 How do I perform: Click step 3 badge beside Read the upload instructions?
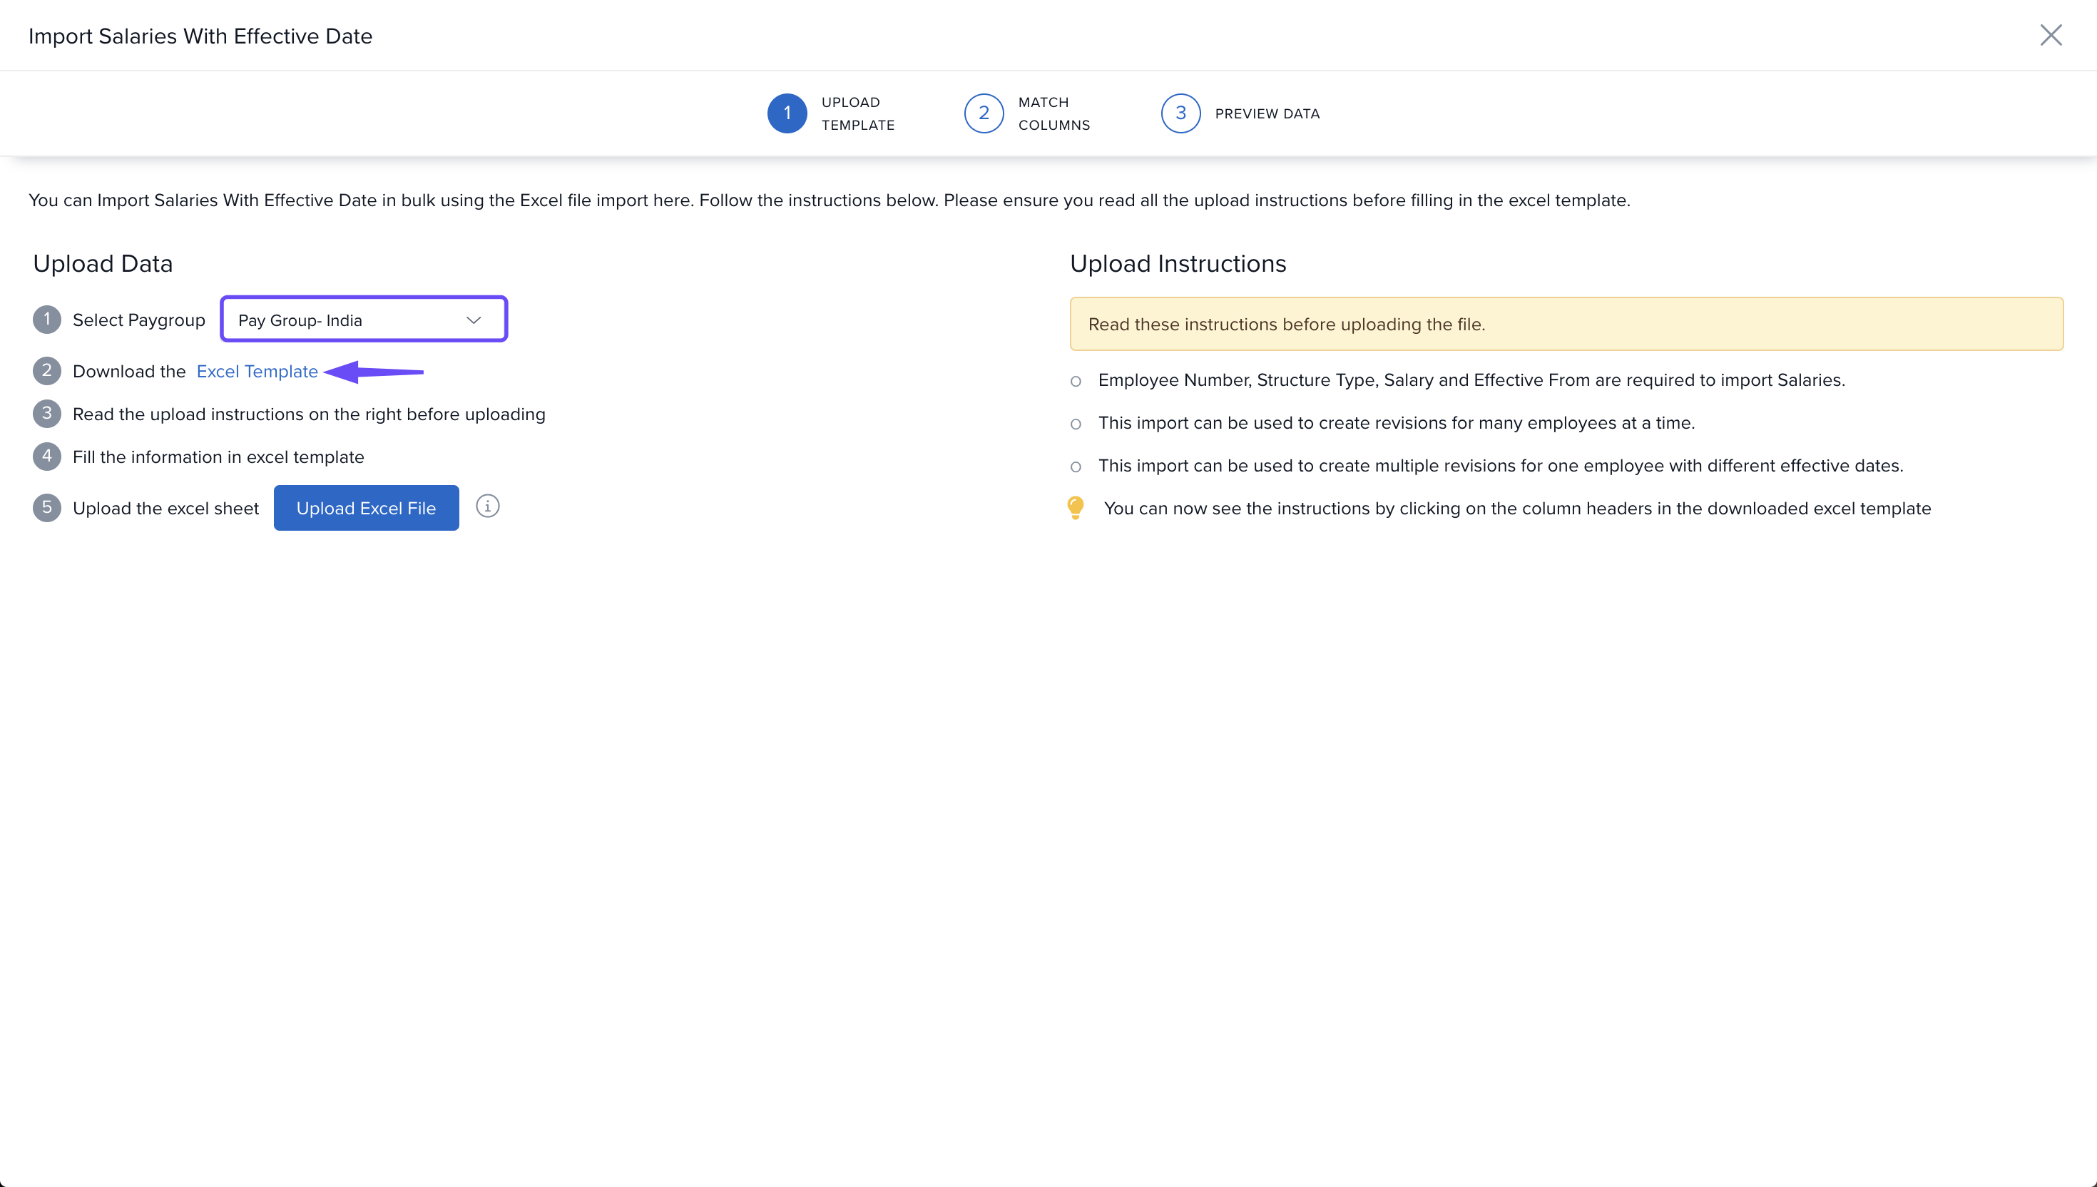coord(47,414)
